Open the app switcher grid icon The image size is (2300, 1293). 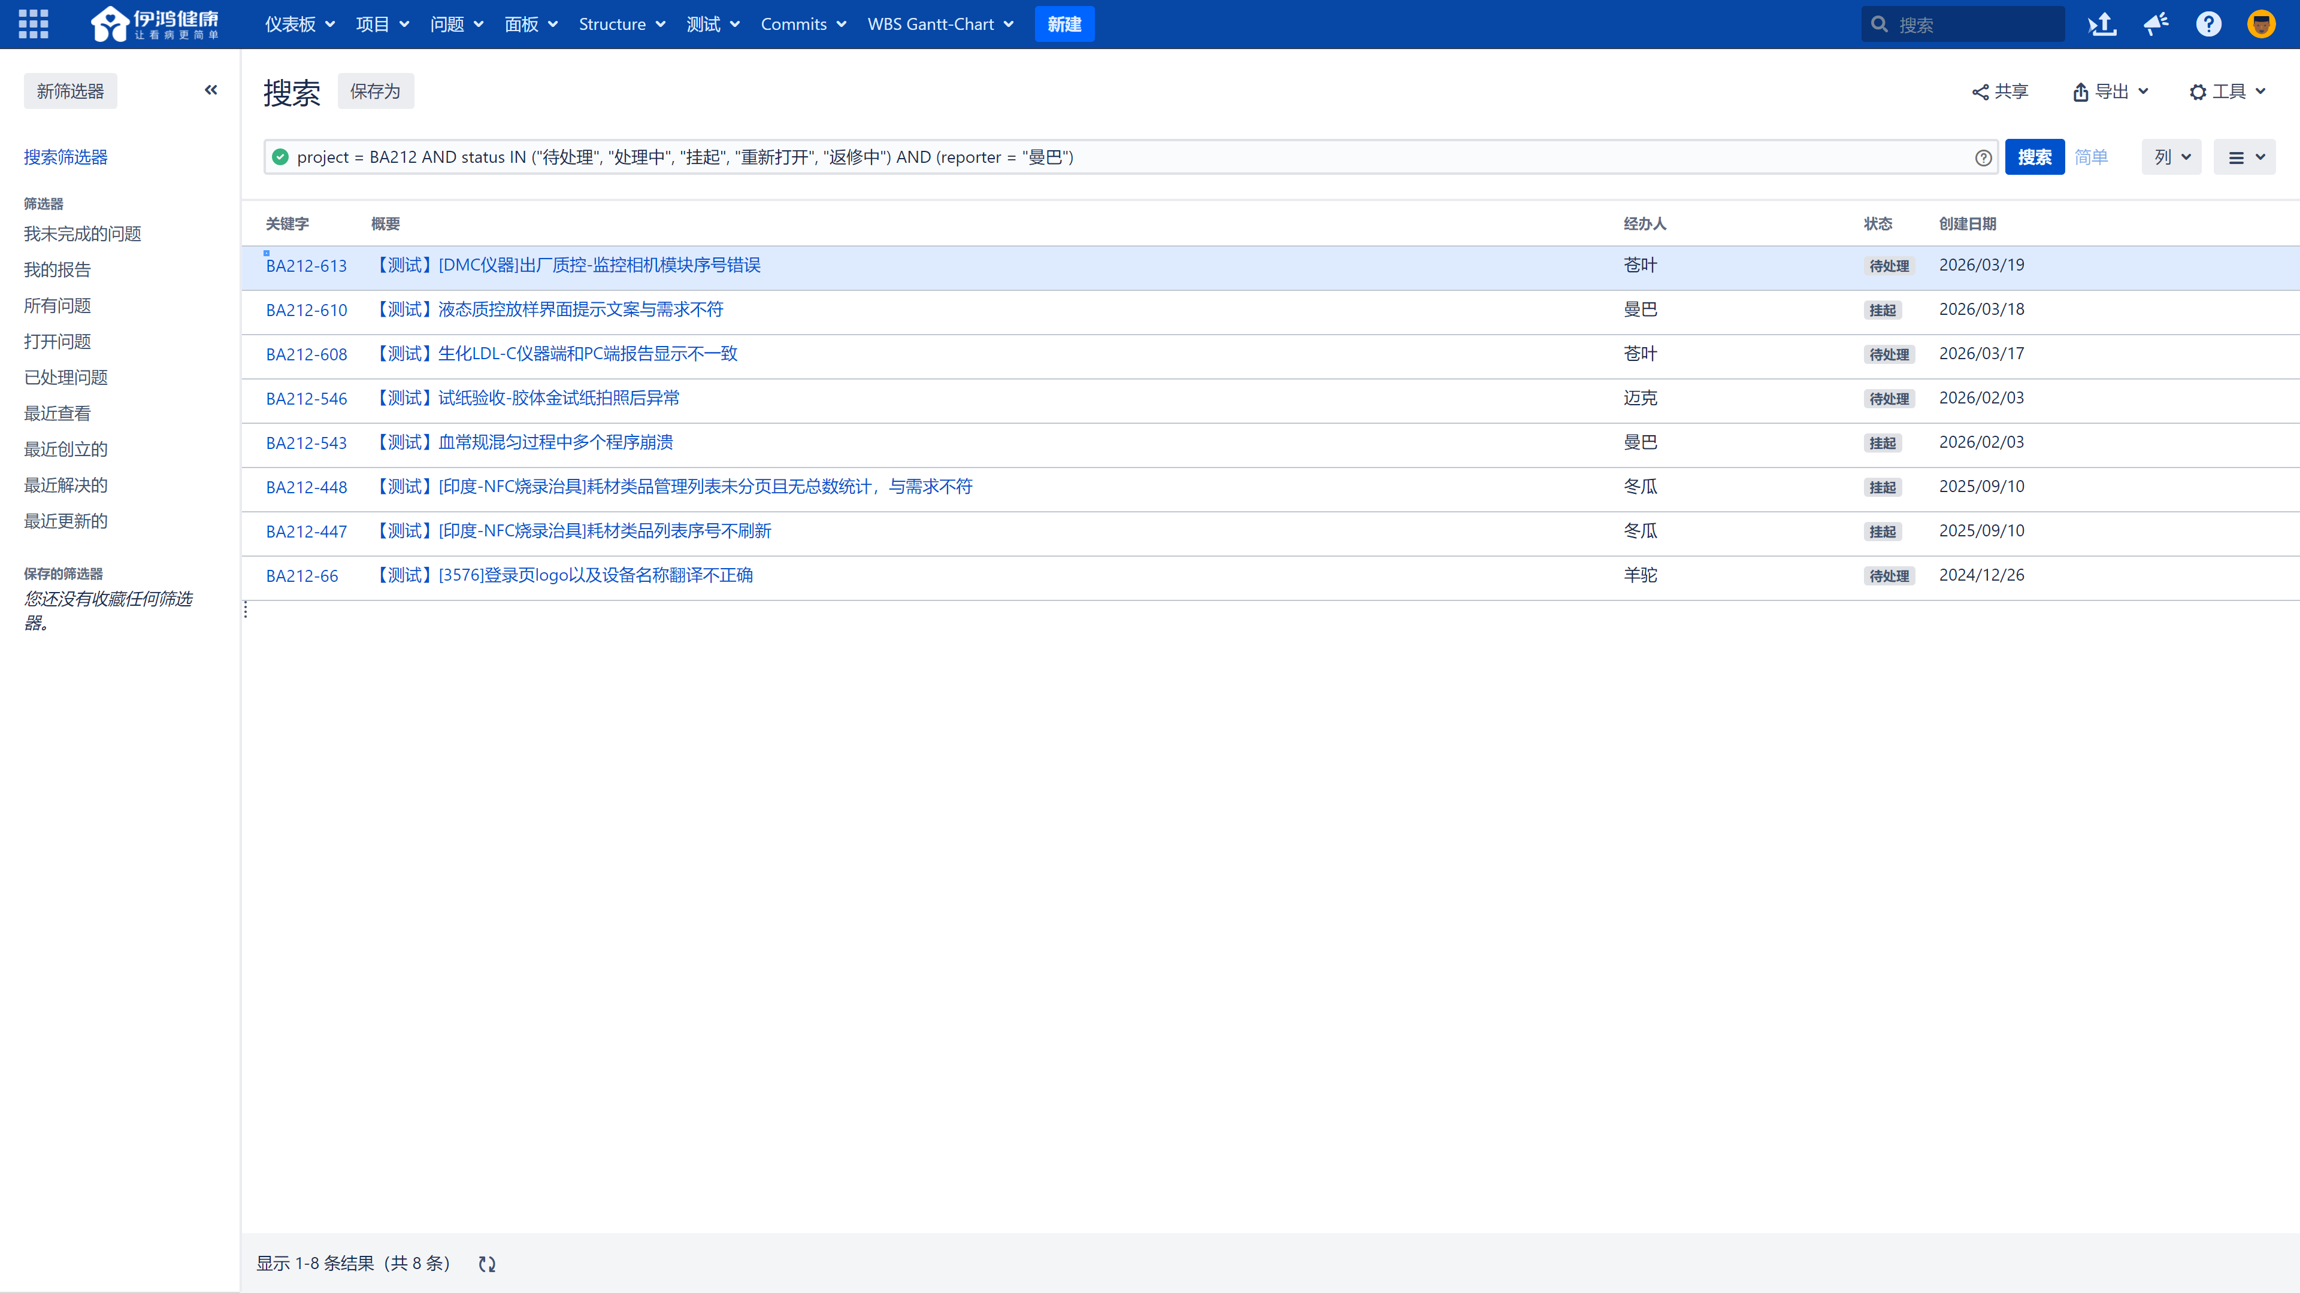point(33,24)
